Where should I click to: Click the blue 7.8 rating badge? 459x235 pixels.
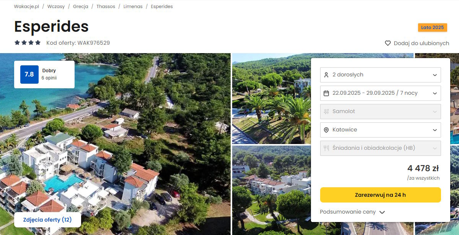coord(29,75)
